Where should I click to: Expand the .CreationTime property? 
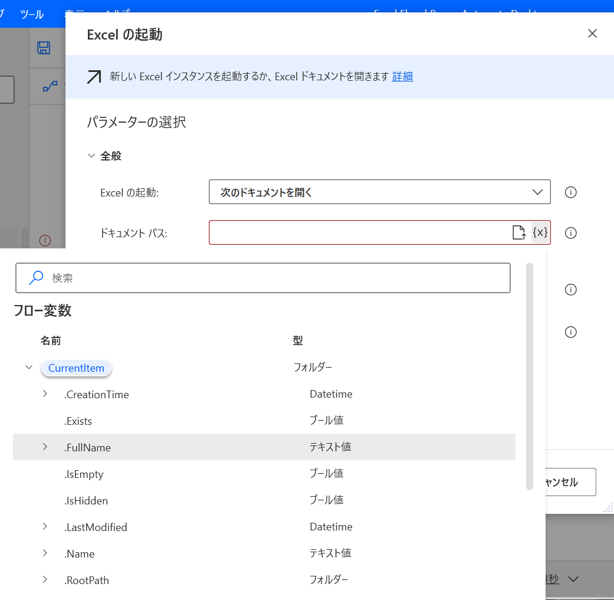(45, 394)
